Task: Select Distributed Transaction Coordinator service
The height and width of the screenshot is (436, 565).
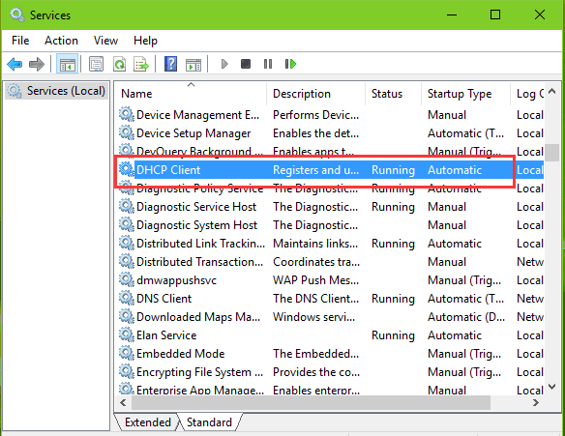Action: pos(199,262)
